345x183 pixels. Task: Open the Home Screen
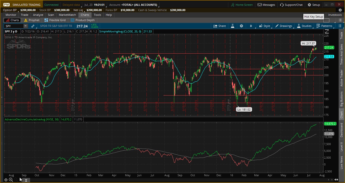[x=242, y=5]
